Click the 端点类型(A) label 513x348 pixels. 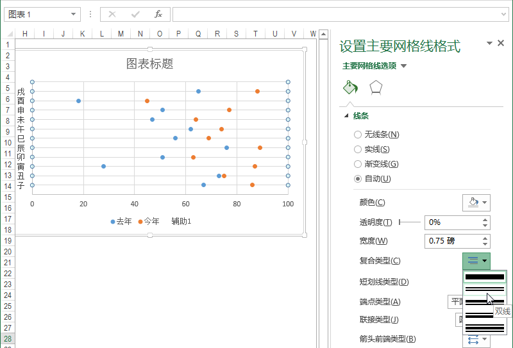(x=380, y=302)
